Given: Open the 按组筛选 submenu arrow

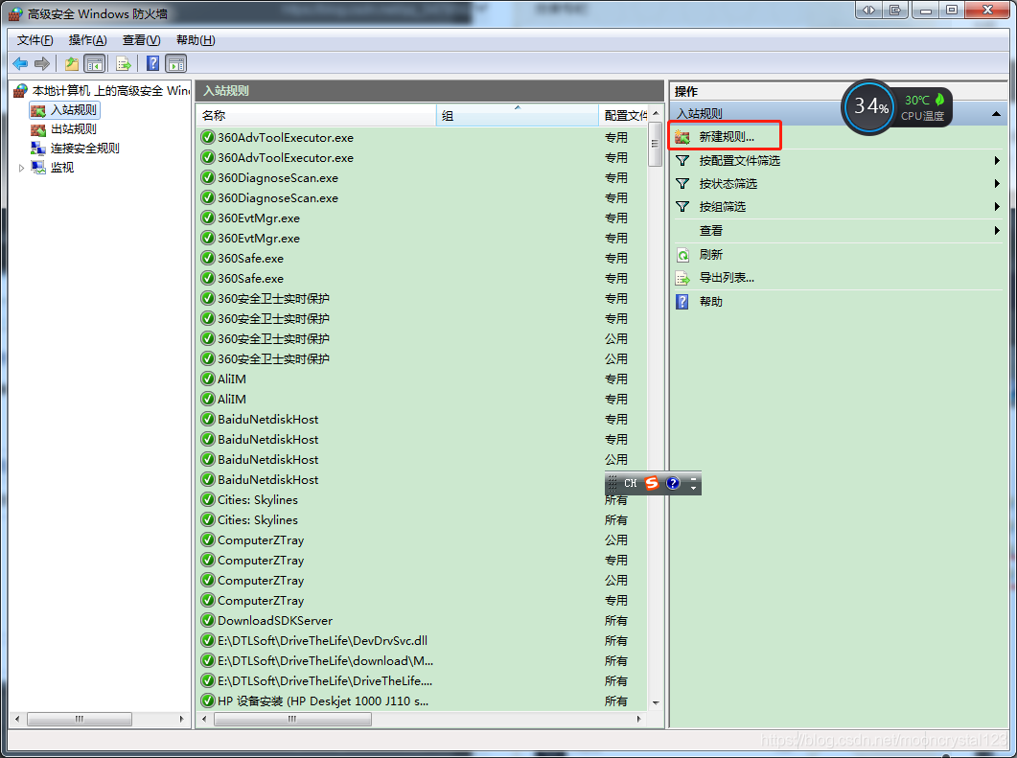Looking at the screenshot, I should click(x=997, y=206).
